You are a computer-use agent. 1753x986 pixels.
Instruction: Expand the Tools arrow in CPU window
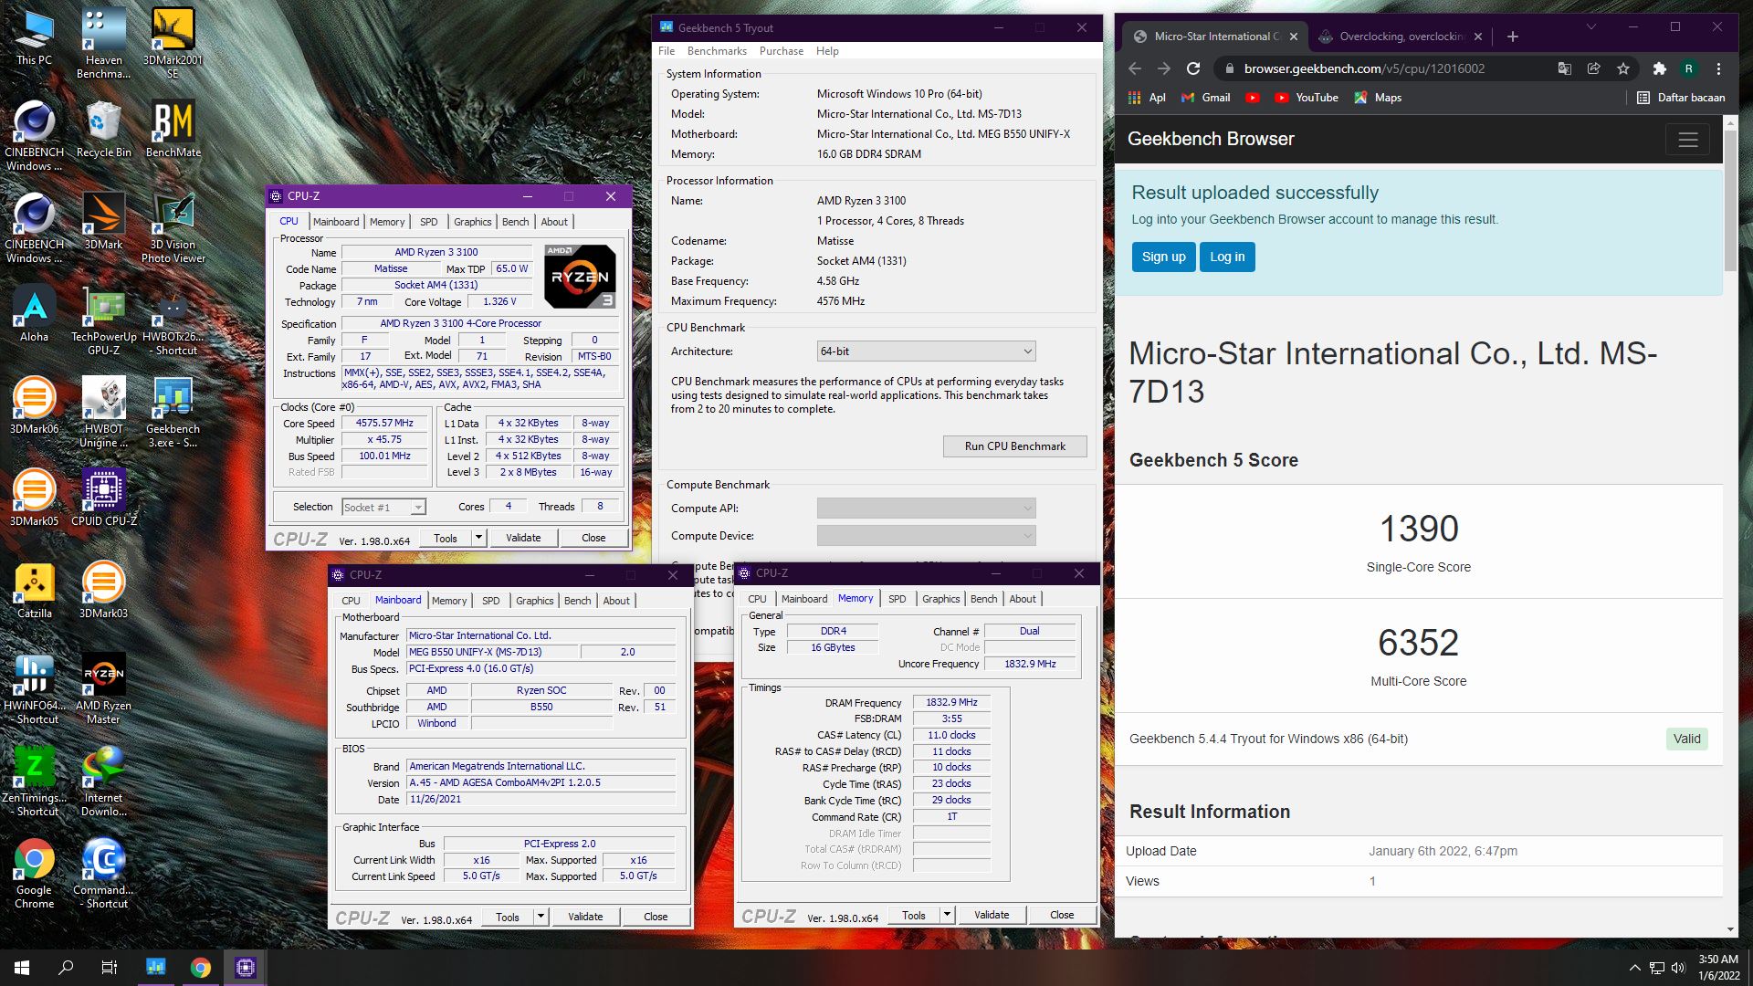478,538
